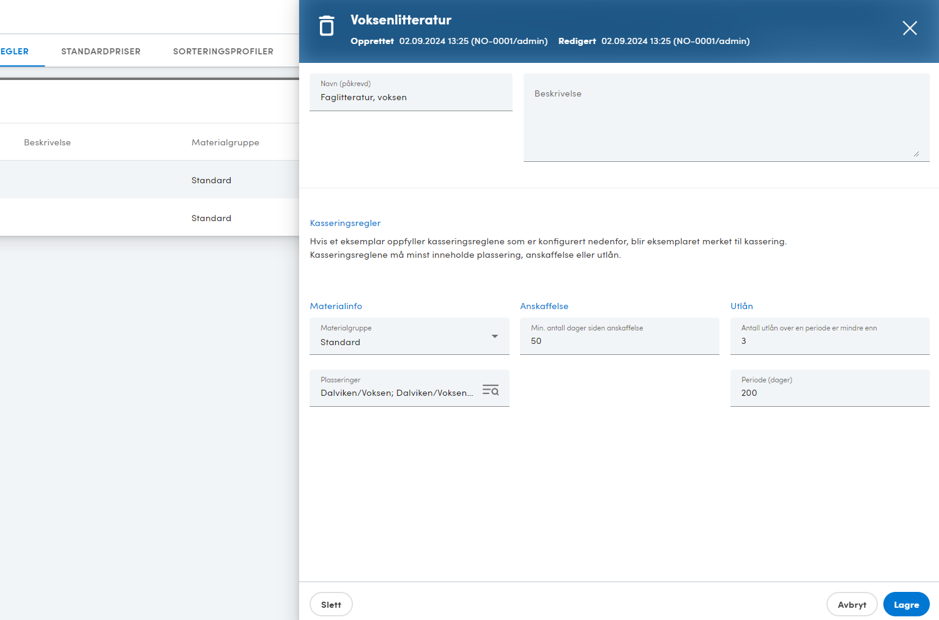The image size is (939, 620).
Task: Click the Voksenlitteratur panel title
Action: pyautogui.click(x=401, y=20)
